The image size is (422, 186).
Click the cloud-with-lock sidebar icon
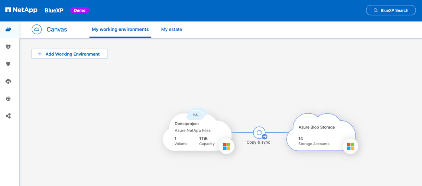click(x=8, y=82)
